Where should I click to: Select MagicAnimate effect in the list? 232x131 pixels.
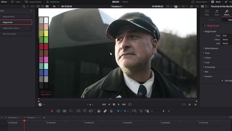pyautogui.click(x=16, y=16)
